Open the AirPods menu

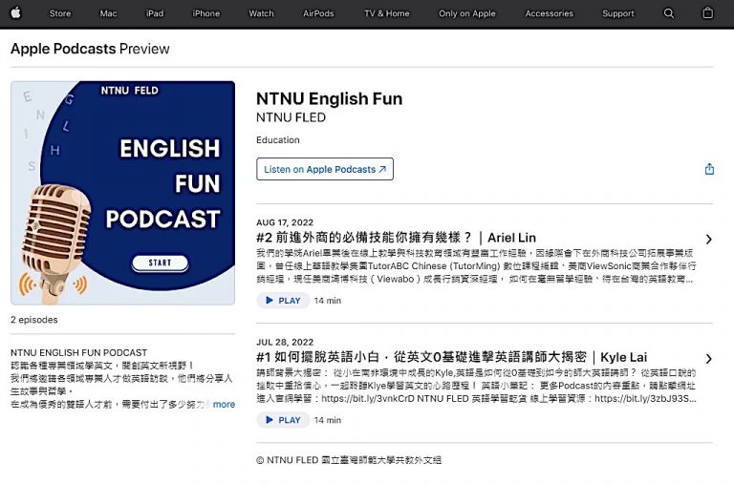(x=318, y=13)
